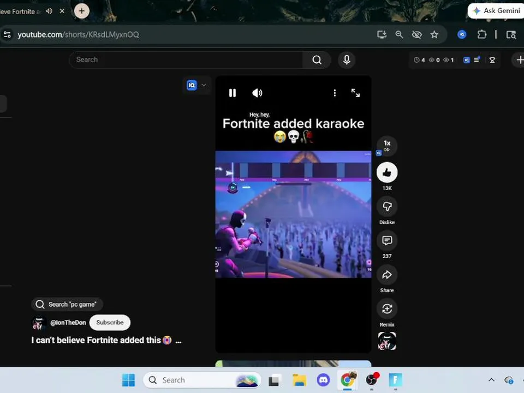Open a new browser tab
The image size is (524, 393).
point(81,11)
